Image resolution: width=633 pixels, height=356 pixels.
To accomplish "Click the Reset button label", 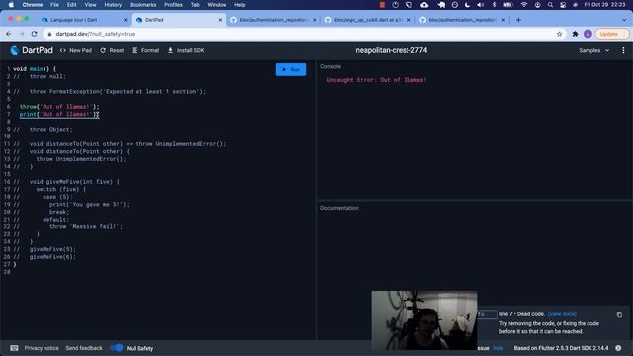I will [117, 50].
